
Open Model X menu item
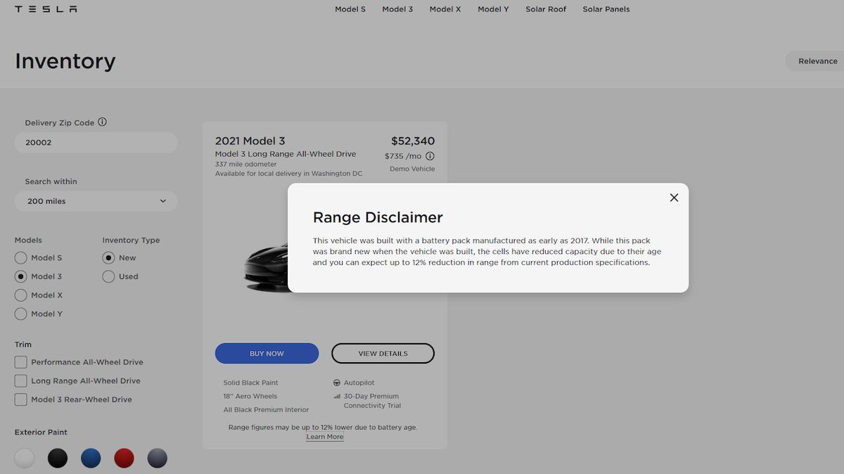pyautogui.click(x=445, y=9)
